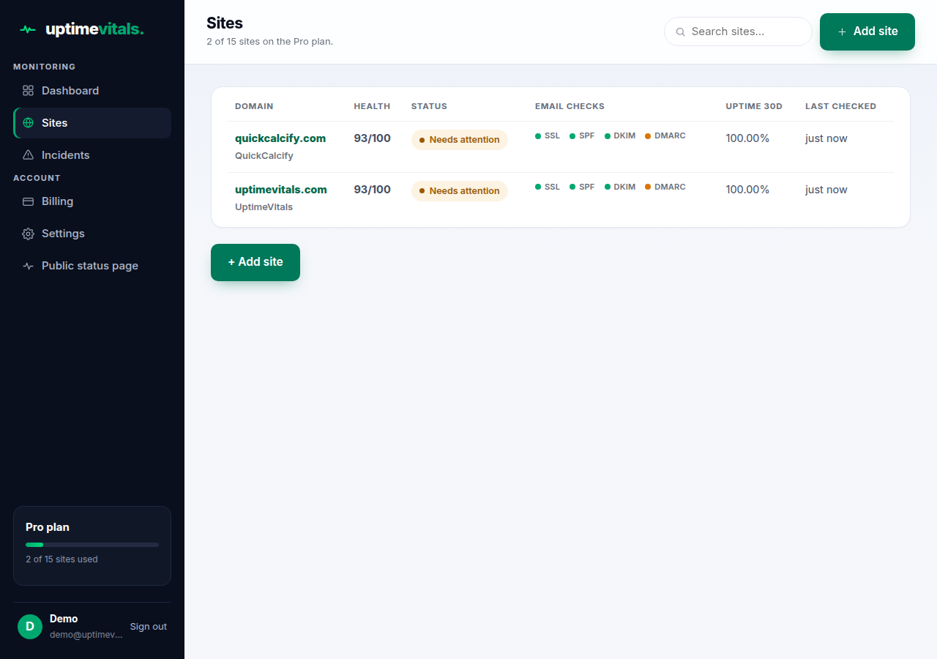Open the uptimevitals.com site link
Screen dimensions: 937x659
tap(281, 190)
